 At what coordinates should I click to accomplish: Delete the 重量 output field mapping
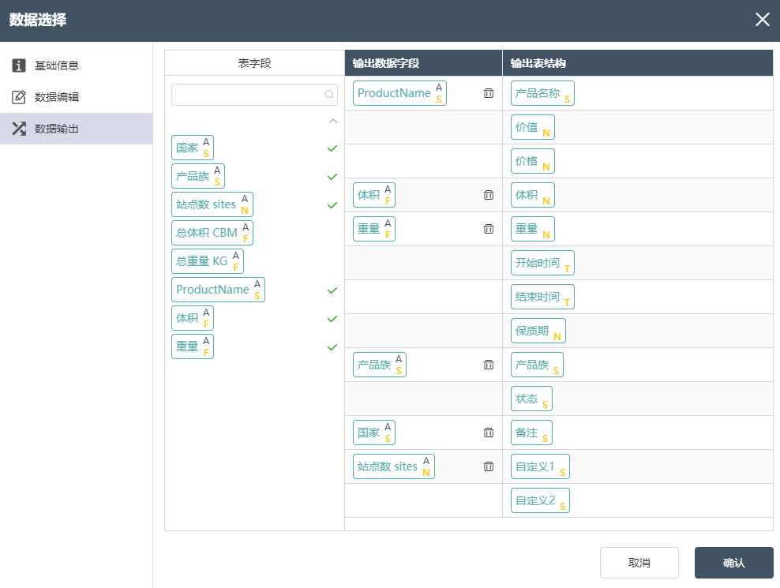tap(489, 229)
